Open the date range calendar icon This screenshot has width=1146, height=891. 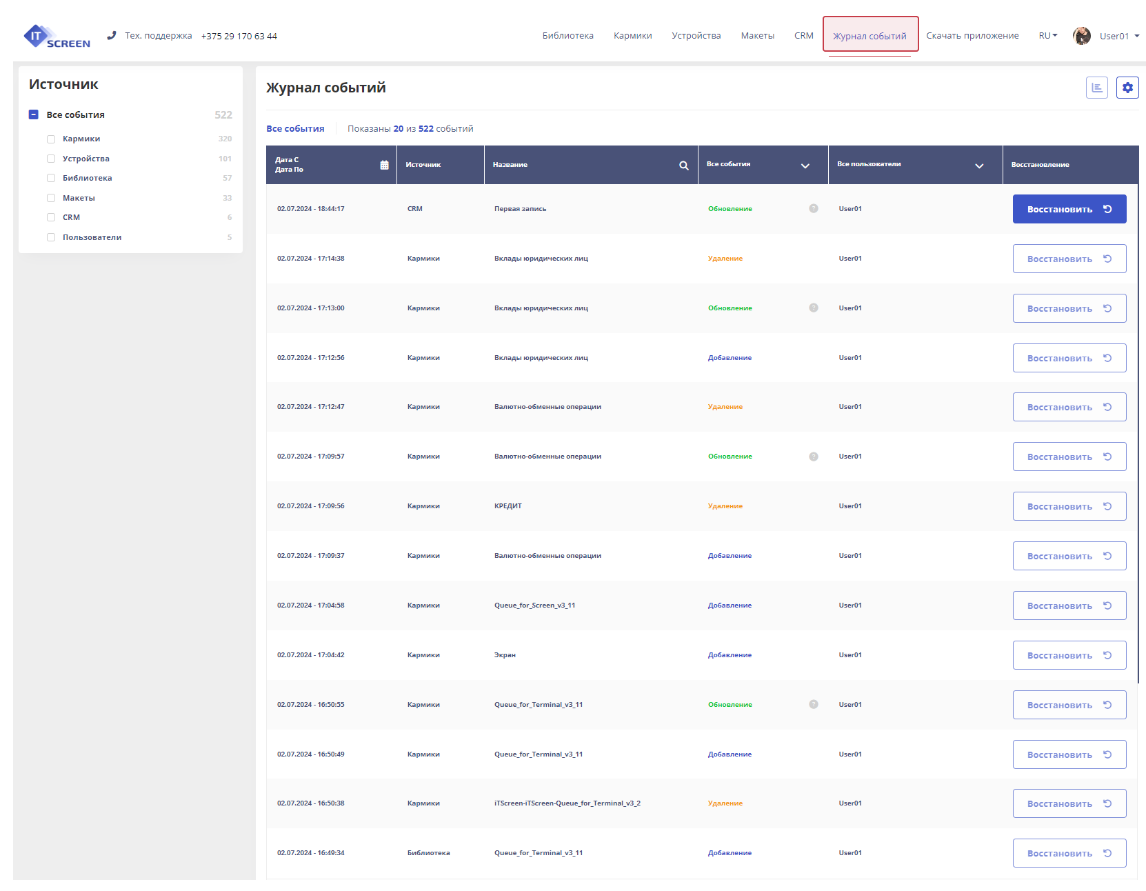[x=385, y=165]
